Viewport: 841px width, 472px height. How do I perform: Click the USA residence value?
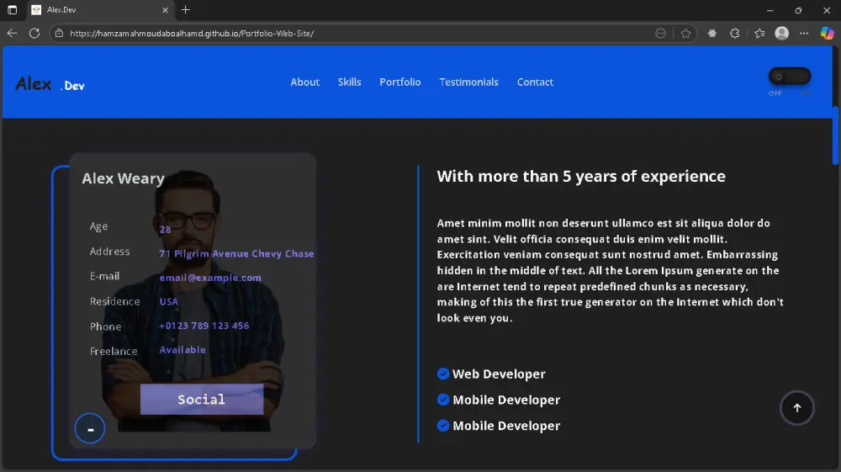pos(168,301)
